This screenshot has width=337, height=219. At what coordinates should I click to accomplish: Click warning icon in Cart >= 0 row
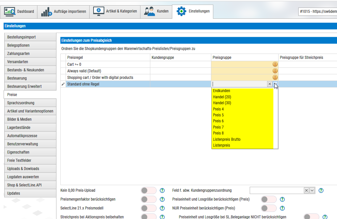tap(275, 64)
